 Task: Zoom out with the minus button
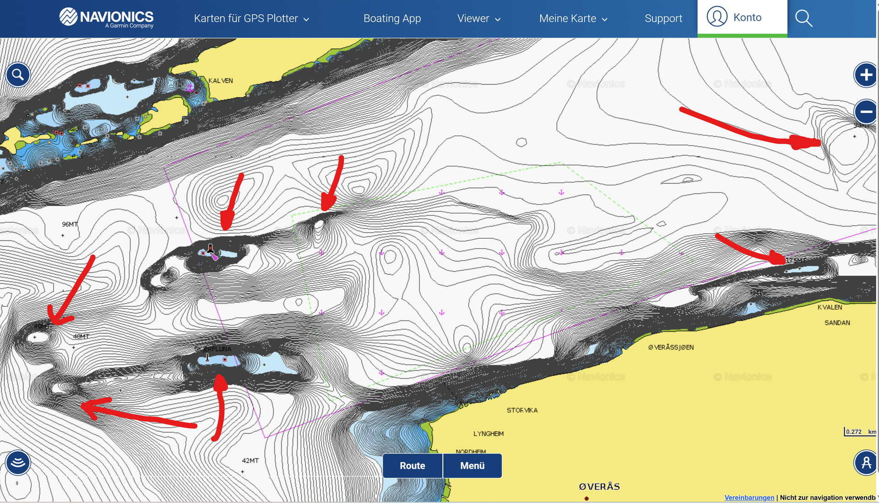(865, 112)
